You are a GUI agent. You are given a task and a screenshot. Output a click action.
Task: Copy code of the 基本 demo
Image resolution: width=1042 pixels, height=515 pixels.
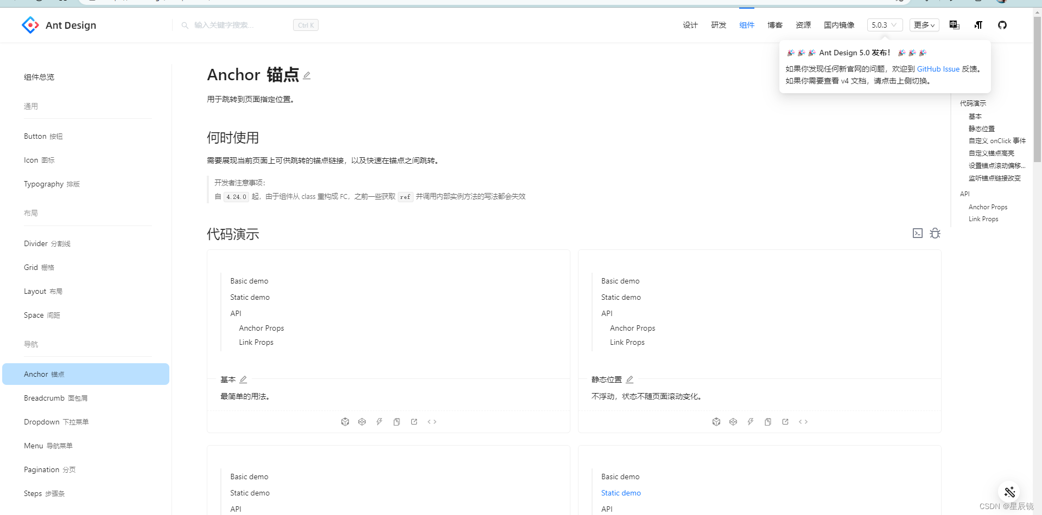point(397,422)
